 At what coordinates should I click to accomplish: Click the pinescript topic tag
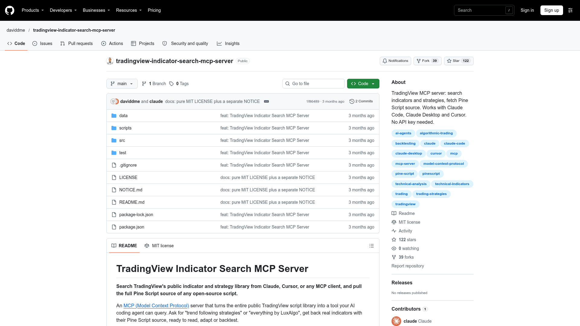point(431,174)
